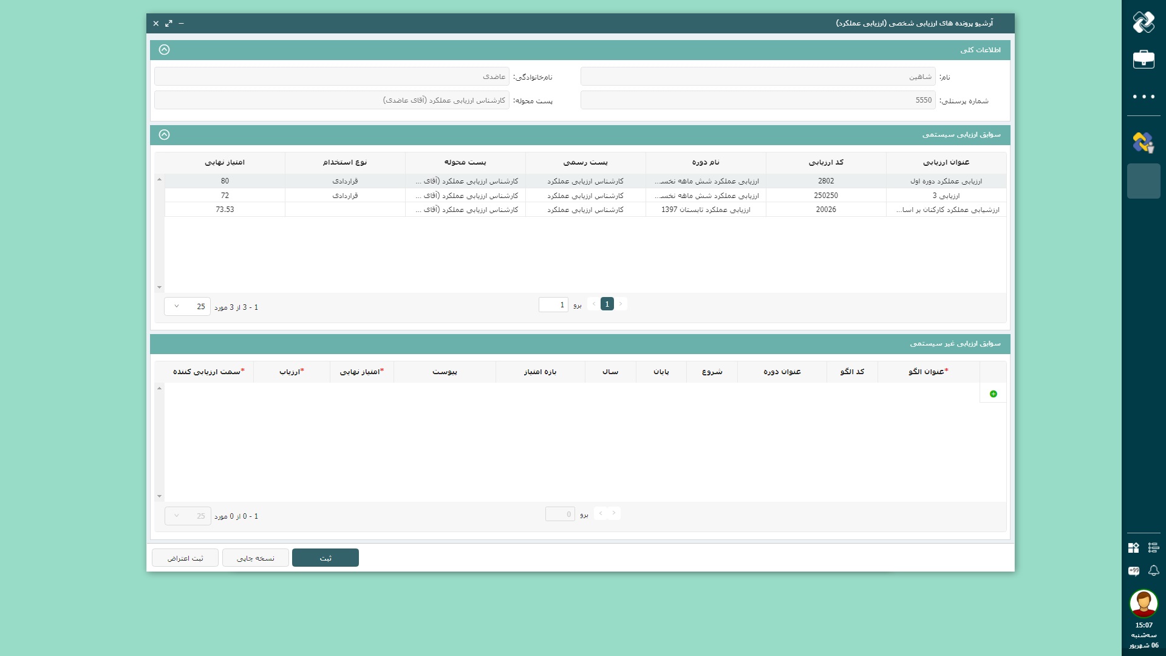Click the page number input in top grid
1166x656 pixels.
pos(553,305)
